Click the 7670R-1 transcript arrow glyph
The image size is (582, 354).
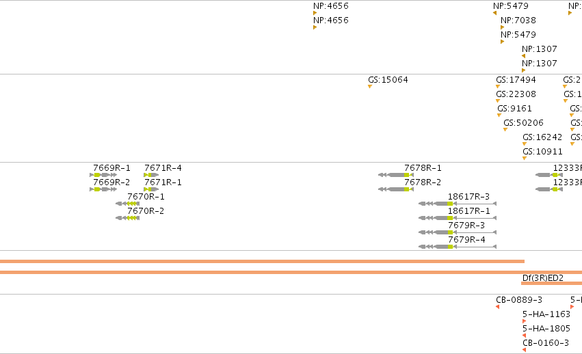(x=128, y=204)
